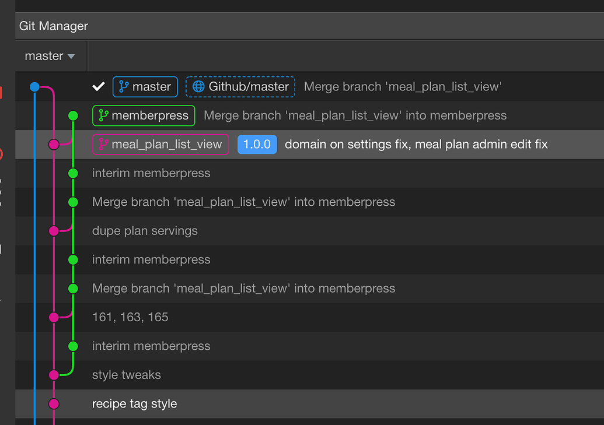Select the "161, 163, 165" commit

(x=130, y=317)
